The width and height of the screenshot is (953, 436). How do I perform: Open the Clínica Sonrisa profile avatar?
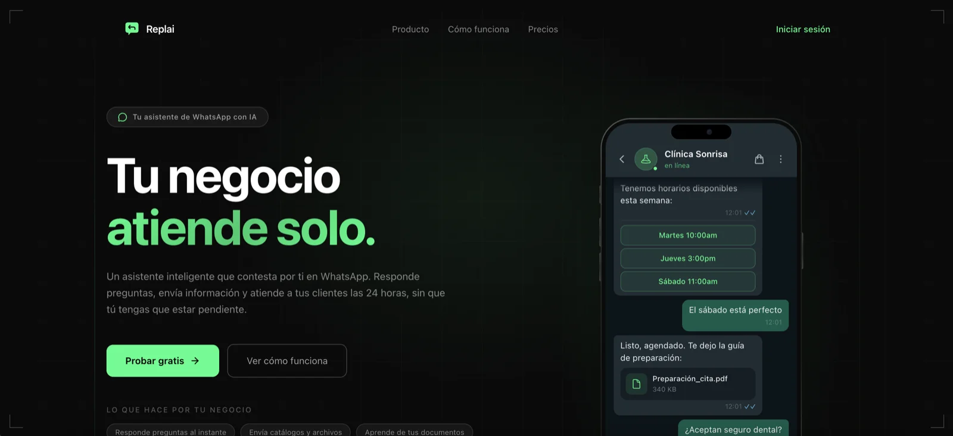tap(646, 159)
